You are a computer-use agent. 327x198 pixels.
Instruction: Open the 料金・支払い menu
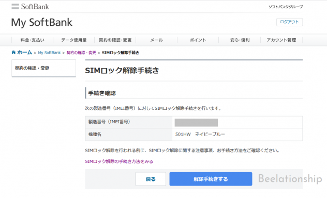click(32, 40)
